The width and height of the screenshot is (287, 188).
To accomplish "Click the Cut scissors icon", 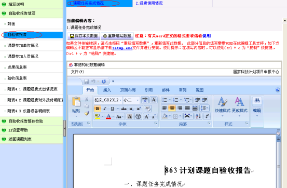I will click(x=87, y=99).
